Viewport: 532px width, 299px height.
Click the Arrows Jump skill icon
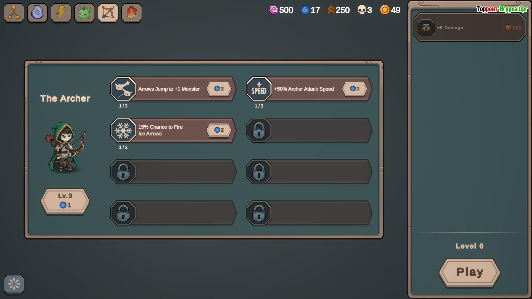pyautogui.click(x=123, y=89)
